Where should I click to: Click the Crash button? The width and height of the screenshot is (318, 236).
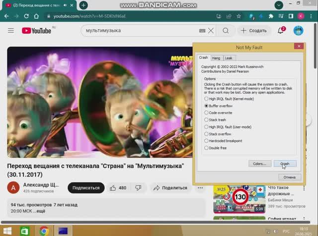click(285, 164)
